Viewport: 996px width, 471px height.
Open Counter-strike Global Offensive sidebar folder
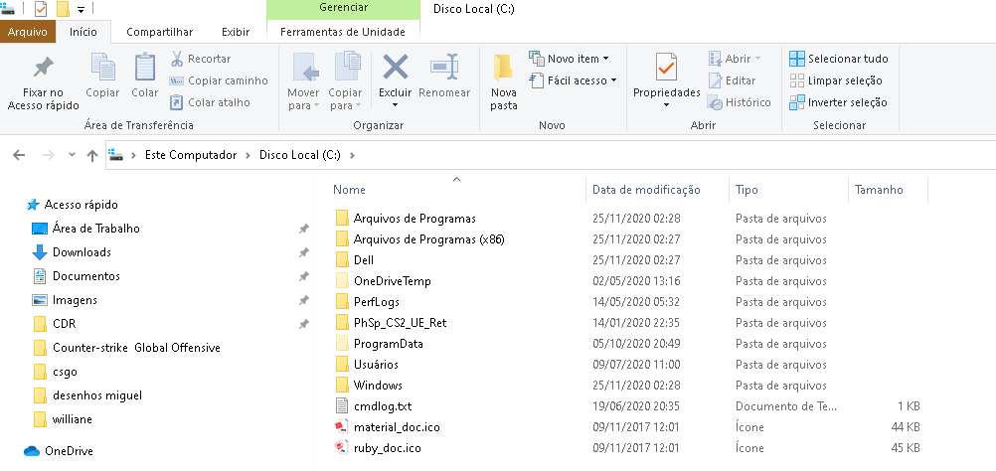click(127, 348)
